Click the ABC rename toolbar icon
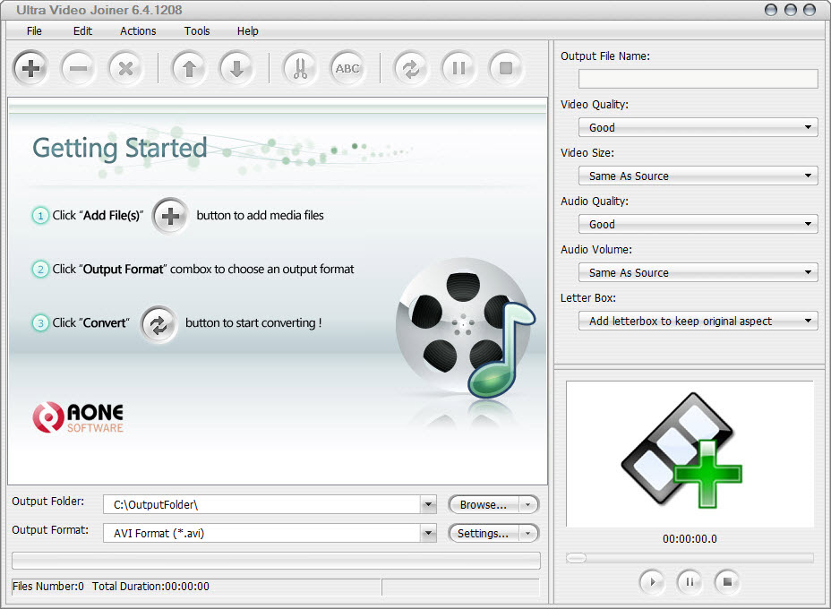Screen dimensions: 831x609 pos(347,69)
